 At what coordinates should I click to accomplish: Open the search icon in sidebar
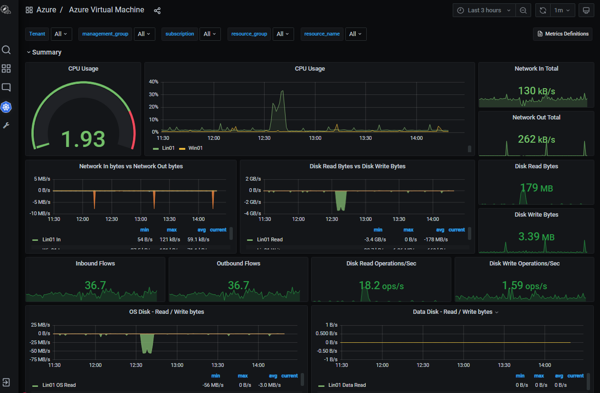coord(6,50)
